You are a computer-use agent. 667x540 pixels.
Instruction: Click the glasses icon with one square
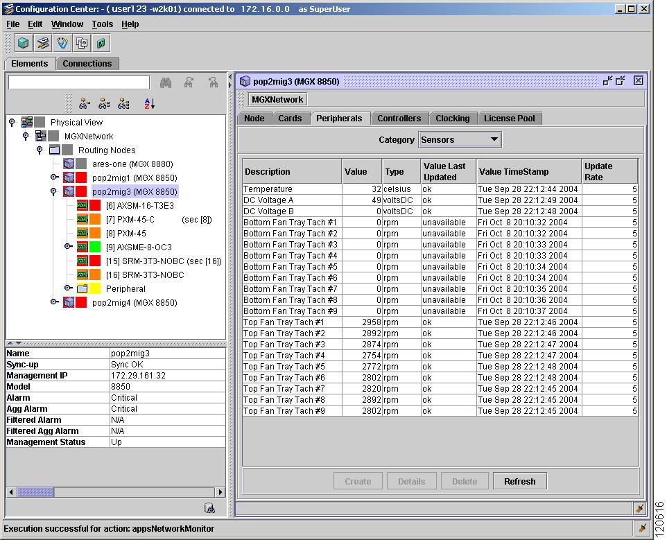click(85, 103)
